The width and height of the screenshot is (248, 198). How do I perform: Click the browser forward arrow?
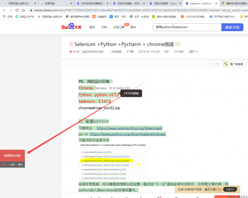coord(11,10)
